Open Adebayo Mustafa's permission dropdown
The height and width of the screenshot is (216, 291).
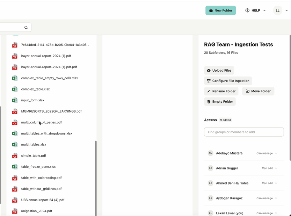[x=267, y=153]
